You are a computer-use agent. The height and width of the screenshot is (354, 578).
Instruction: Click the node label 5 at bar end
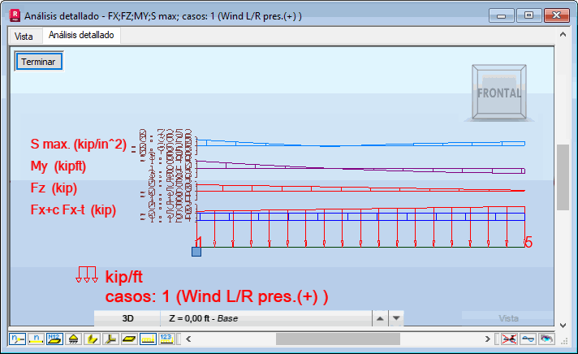tap(529, 243)
